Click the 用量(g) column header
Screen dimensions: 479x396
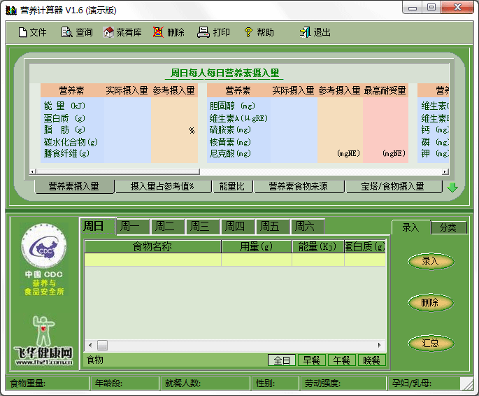257,246
